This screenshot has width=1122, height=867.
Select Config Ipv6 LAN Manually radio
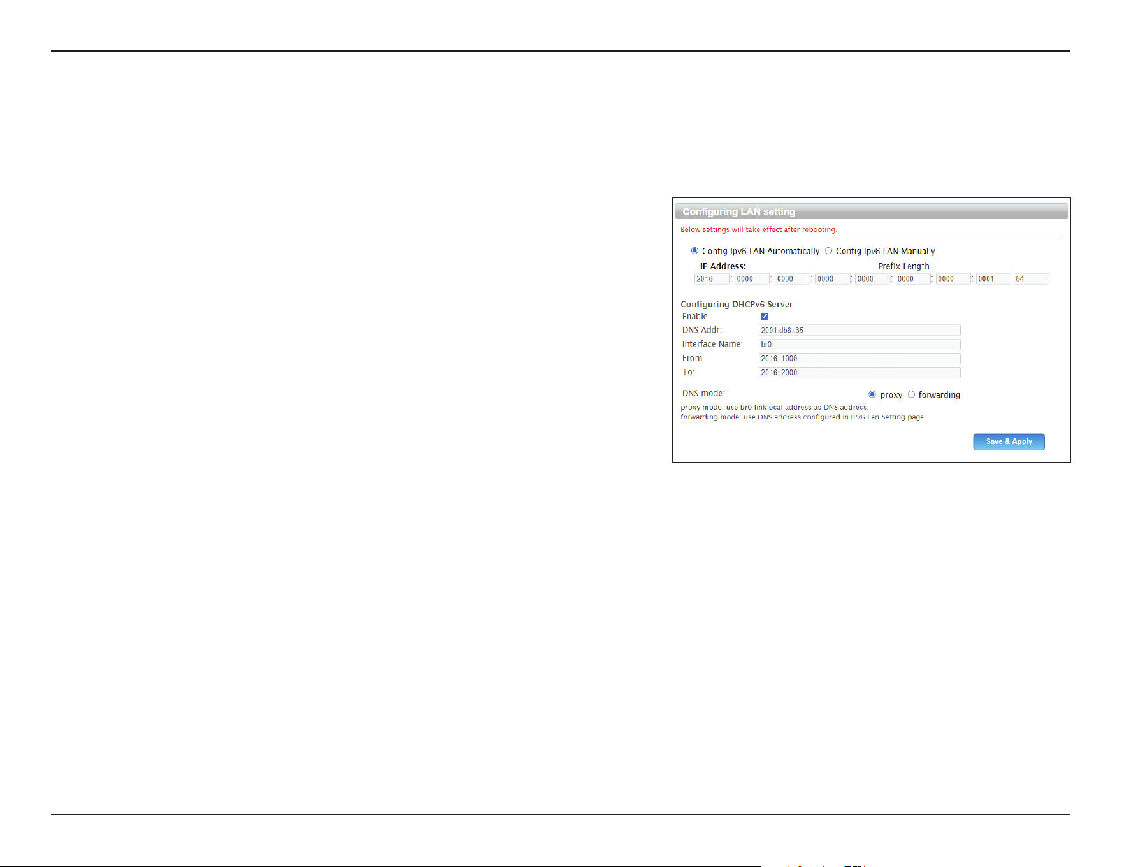828,251
